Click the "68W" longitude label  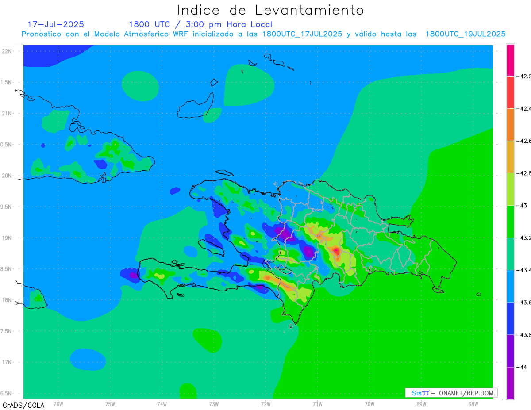473,404
